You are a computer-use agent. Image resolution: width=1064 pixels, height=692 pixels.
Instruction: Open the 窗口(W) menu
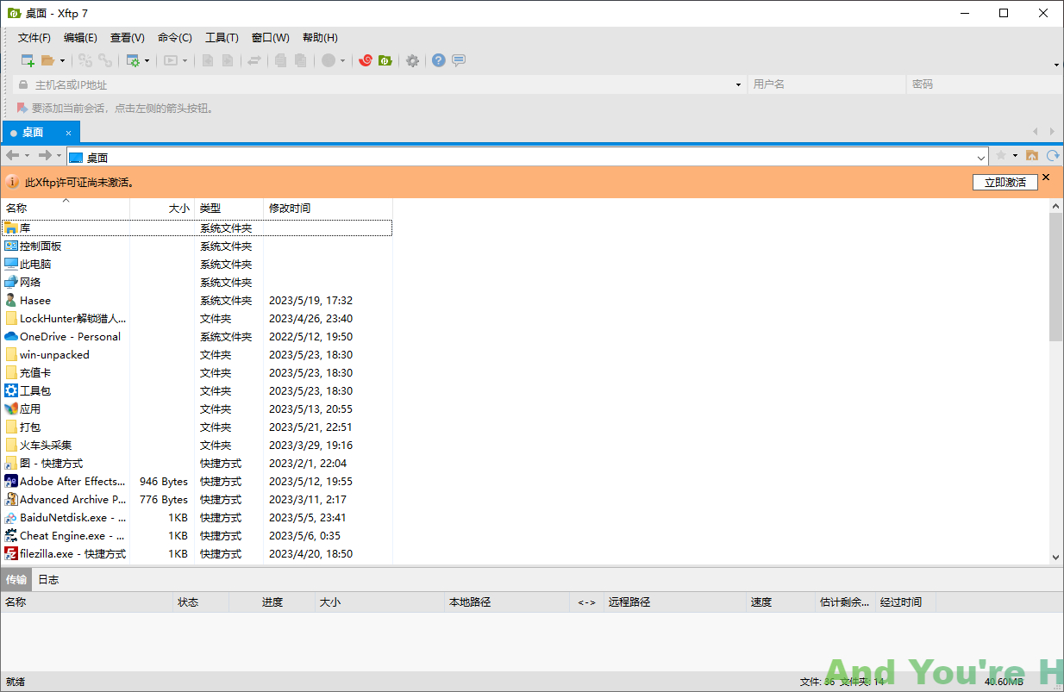[271, 38]
